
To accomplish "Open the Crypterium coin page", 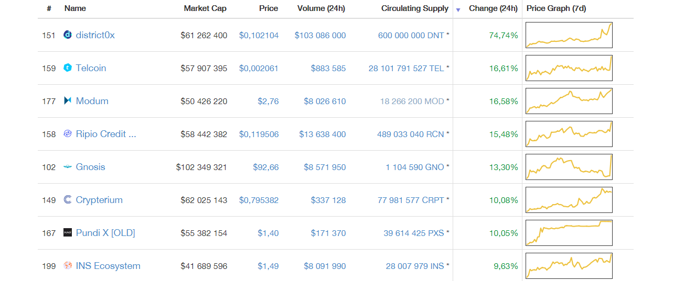I will click(x=99, y=200).
